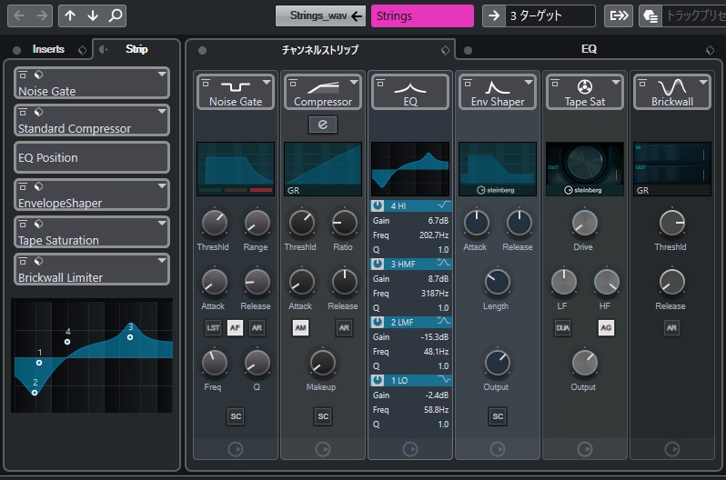Toggle Compressor AM auto makeup button

(x=300, y=327)
